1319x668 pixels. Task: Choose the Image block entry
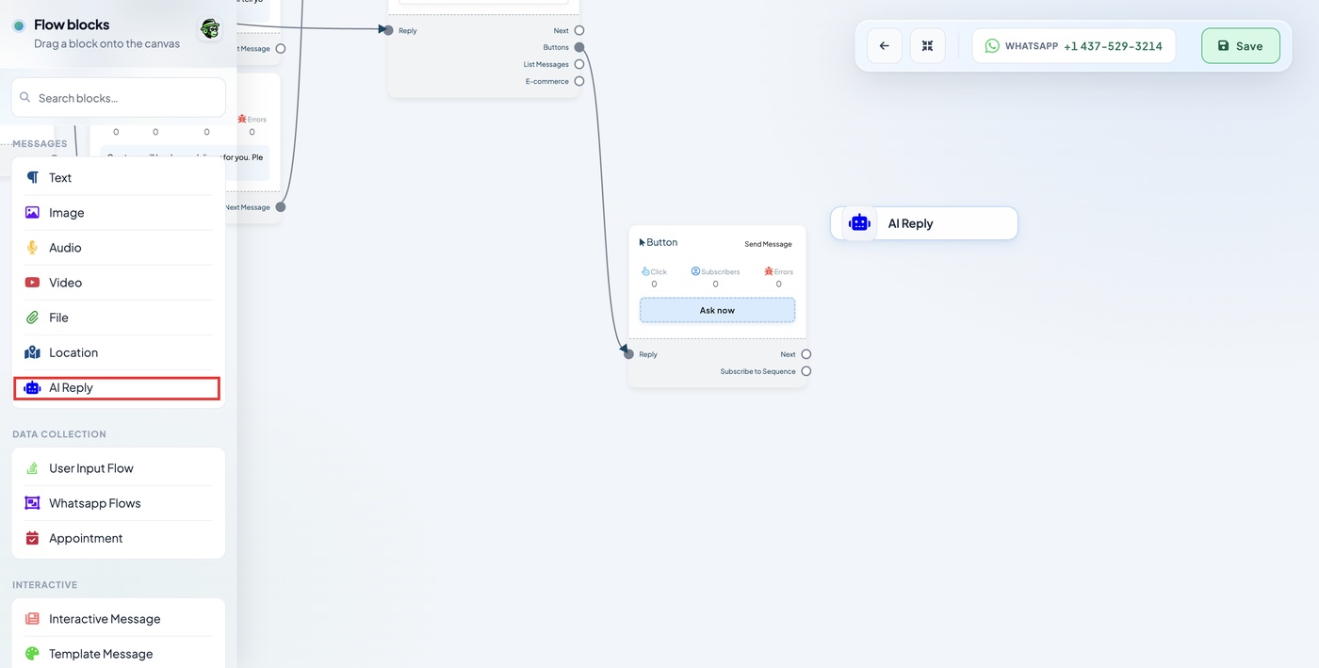click(x=119, y=213)
